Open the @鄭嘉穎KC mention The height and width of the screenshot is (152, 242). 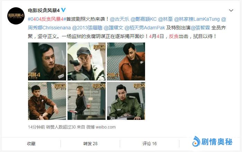point(144,19)
